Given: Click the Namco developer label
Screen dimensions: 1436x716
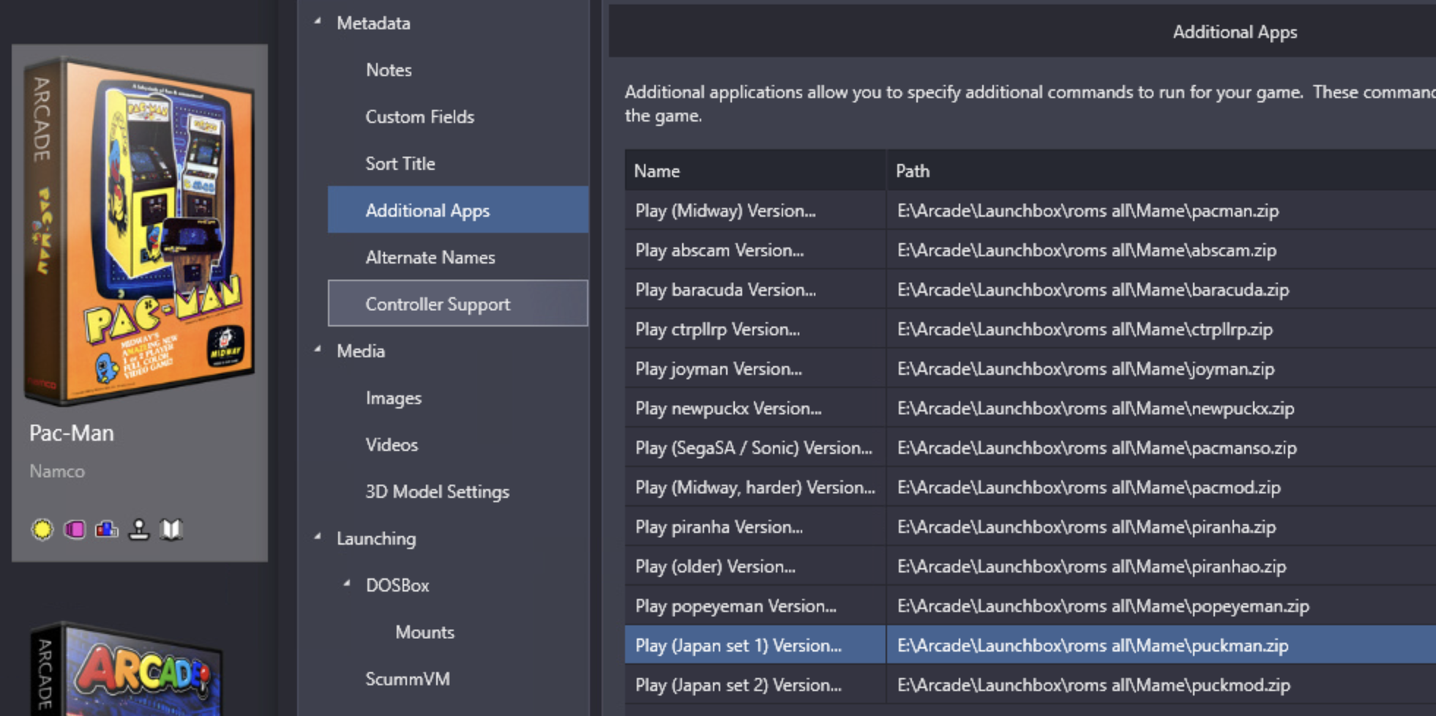Looking at the screenshot, I should click(x=57, y=471).
